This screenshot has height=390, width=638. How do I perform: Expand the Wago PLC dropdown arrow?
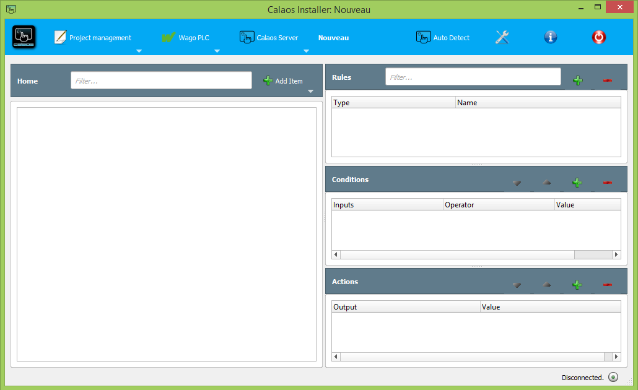217,51
